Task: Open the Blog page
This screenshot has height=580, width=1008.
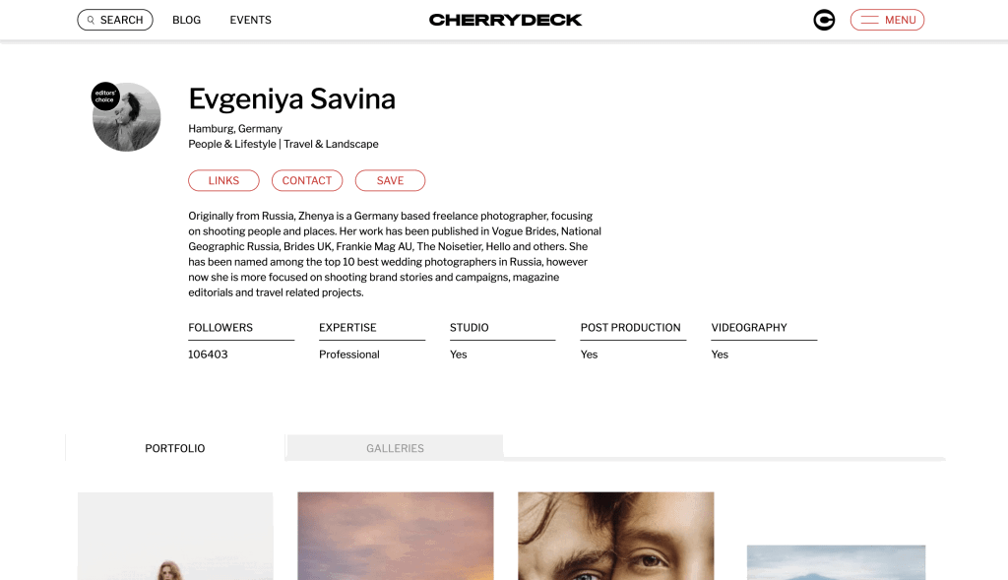Action: point(186,20)
